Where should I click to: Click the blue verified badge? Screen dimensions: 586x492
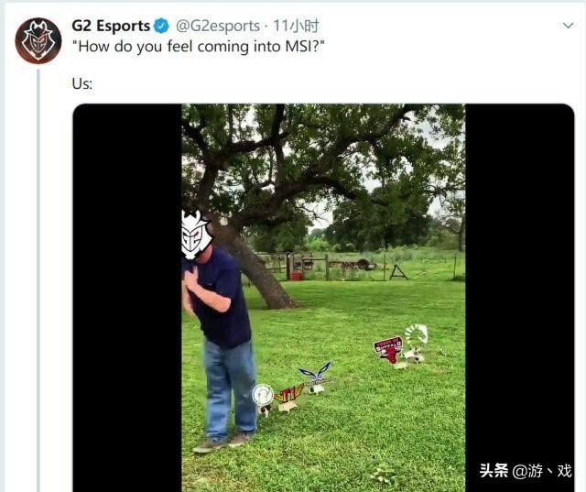click(161, 26)
